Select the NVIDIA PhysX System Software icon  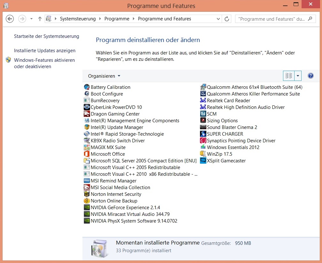click(87, 221)
